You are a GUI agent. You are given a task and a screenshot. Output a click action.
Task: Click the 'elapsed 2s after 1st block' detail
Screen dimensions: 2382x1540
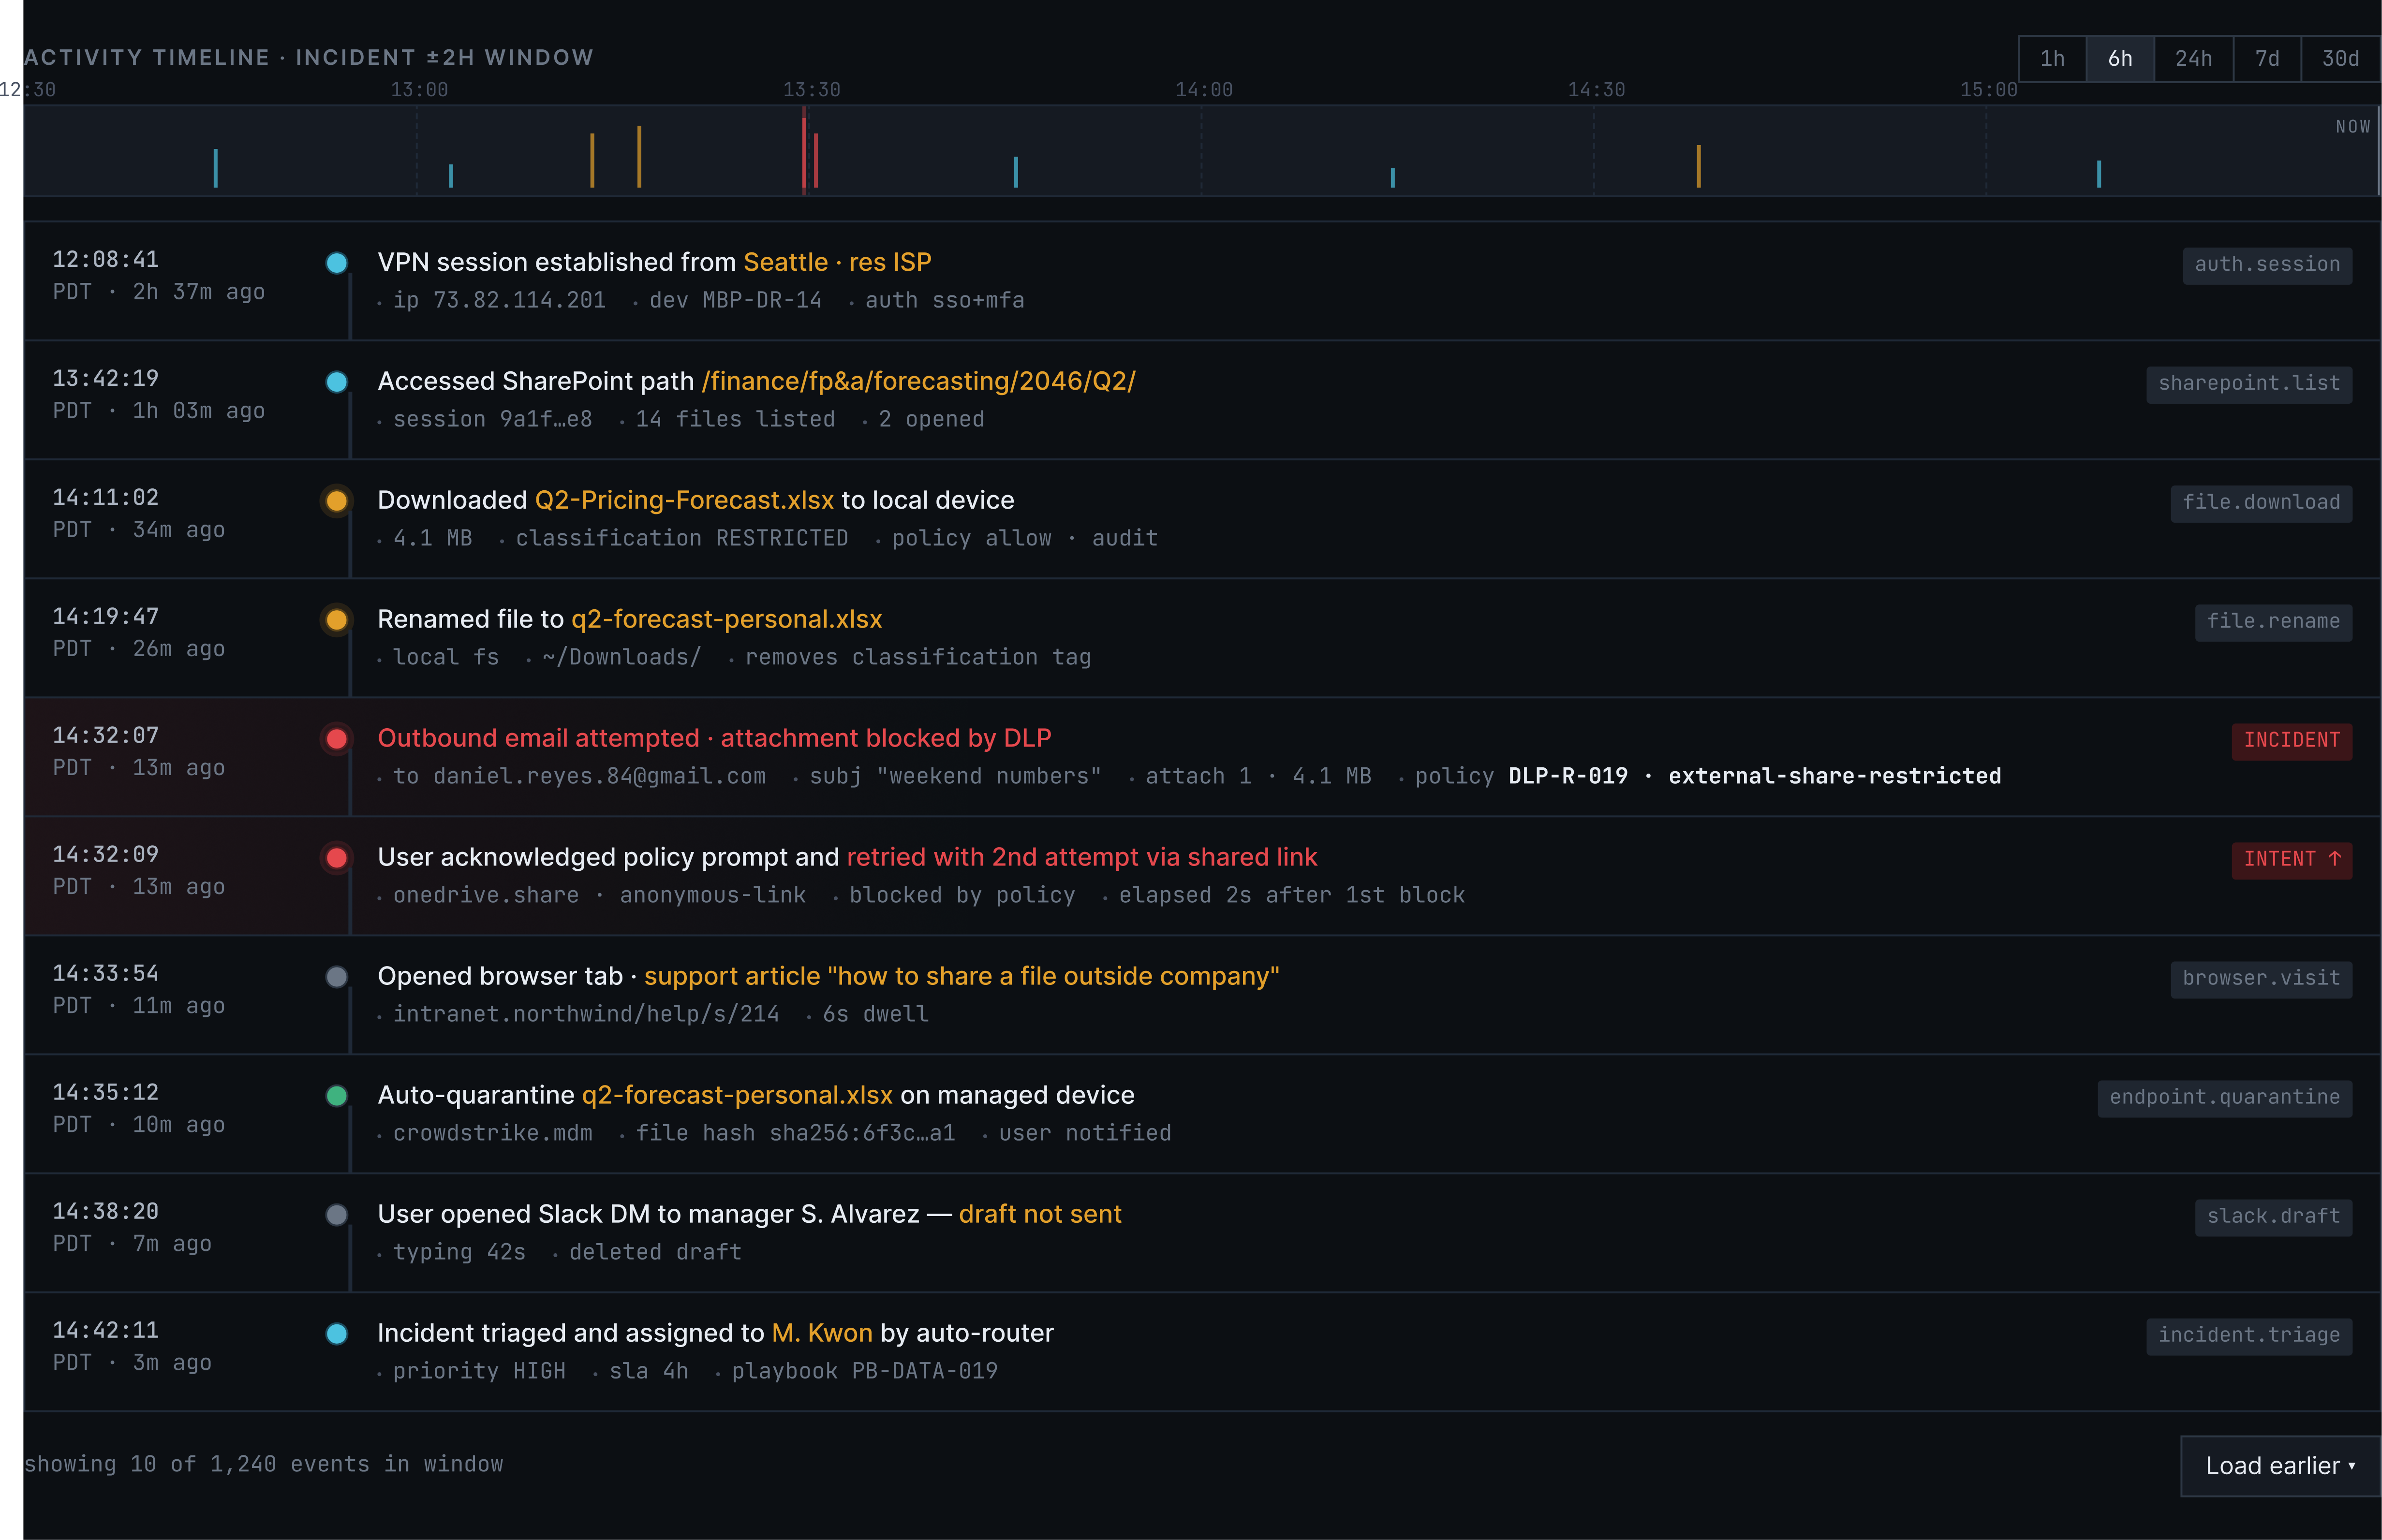pyautogui.click(x=1291, y=896)
